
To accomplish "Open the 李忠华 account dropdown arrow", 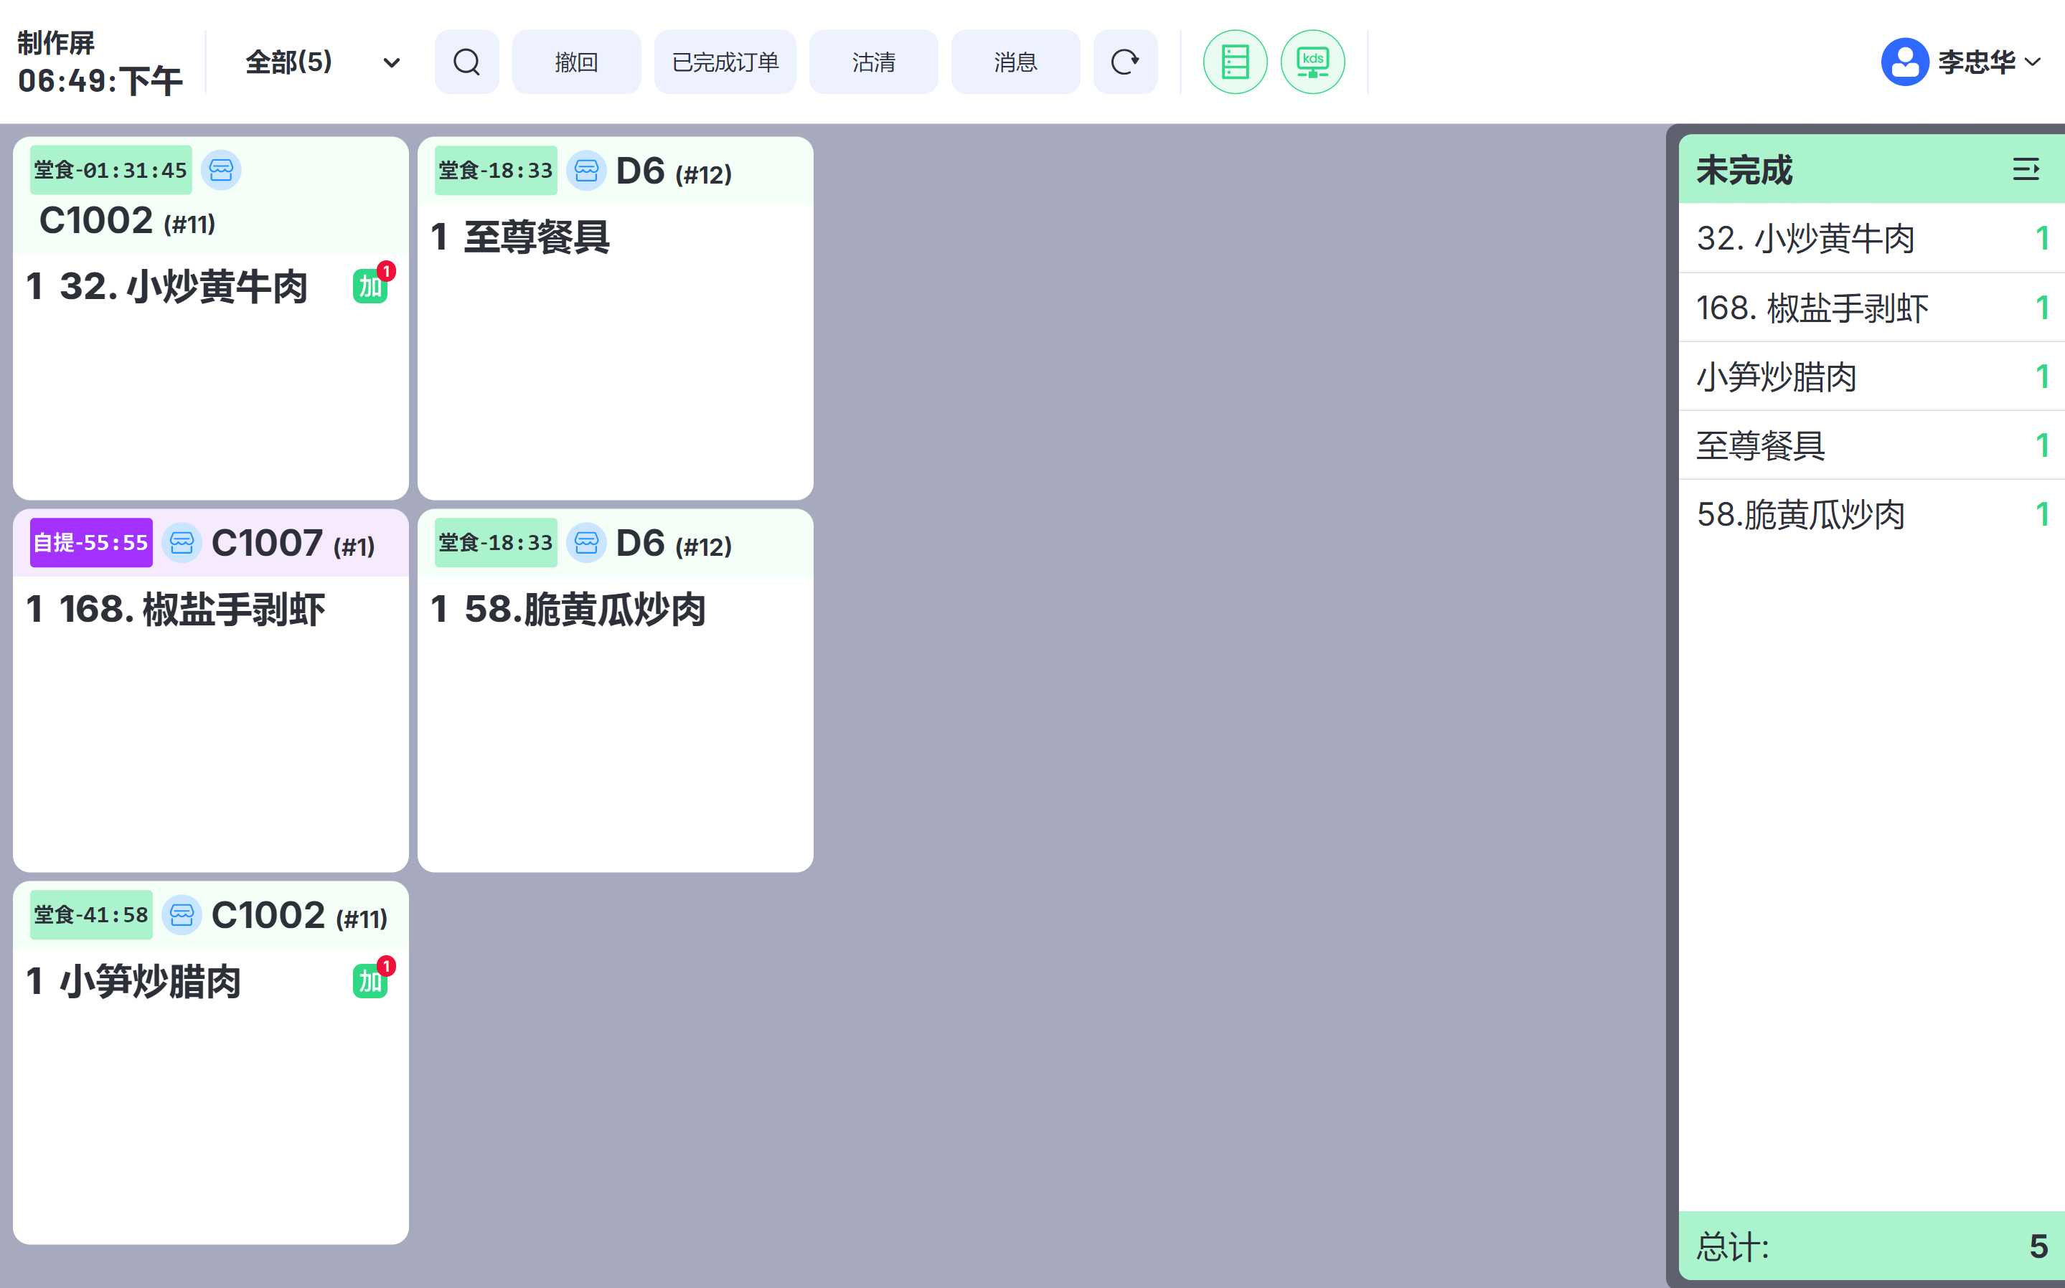I will [2033, 62].
